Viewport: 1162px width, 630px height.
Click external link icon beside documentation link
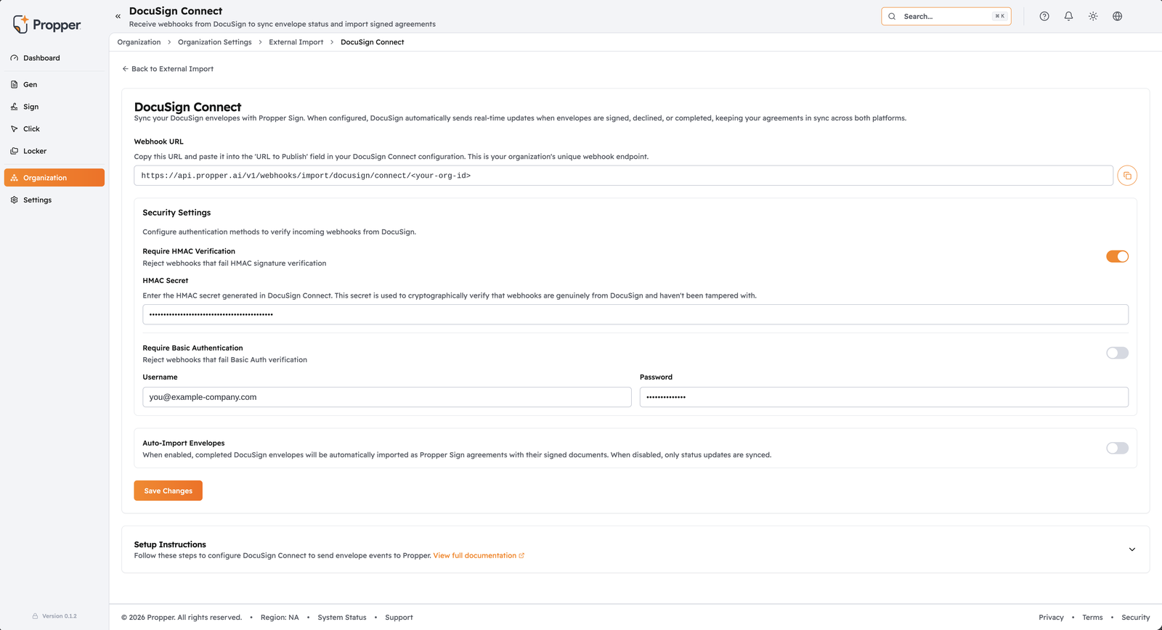tap(521, 556)
